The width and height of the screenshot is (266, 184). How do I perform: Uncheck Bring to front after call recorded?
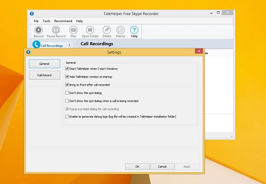(67, 85)
